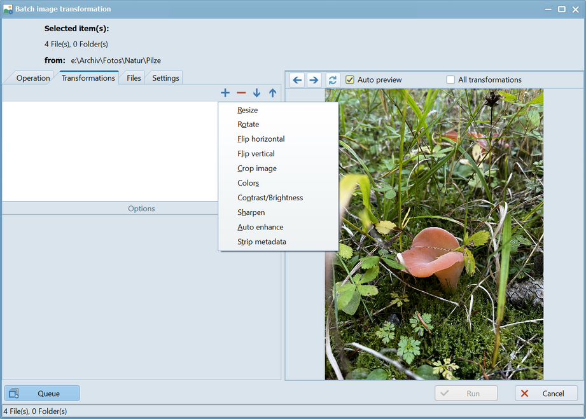Image resolution: width=586 pixels, height=419 pixels.
Task: Click the plus icon to add transformation
Action: click(x=225, y=93)
